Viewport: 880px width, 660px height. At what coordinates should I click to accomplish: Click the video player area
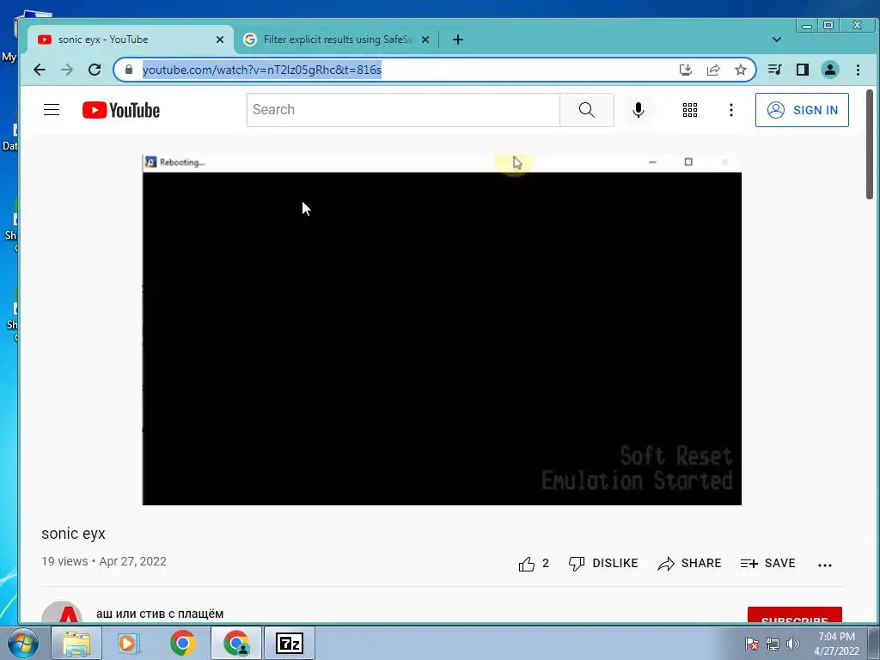pos(442,329)
